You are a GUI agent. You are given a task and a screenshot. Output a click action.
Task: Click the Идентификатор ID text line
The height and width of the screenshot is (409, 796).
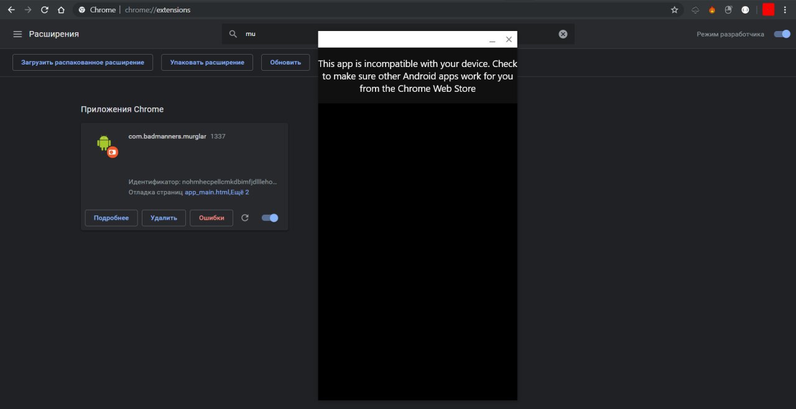[x=203, y=182]
